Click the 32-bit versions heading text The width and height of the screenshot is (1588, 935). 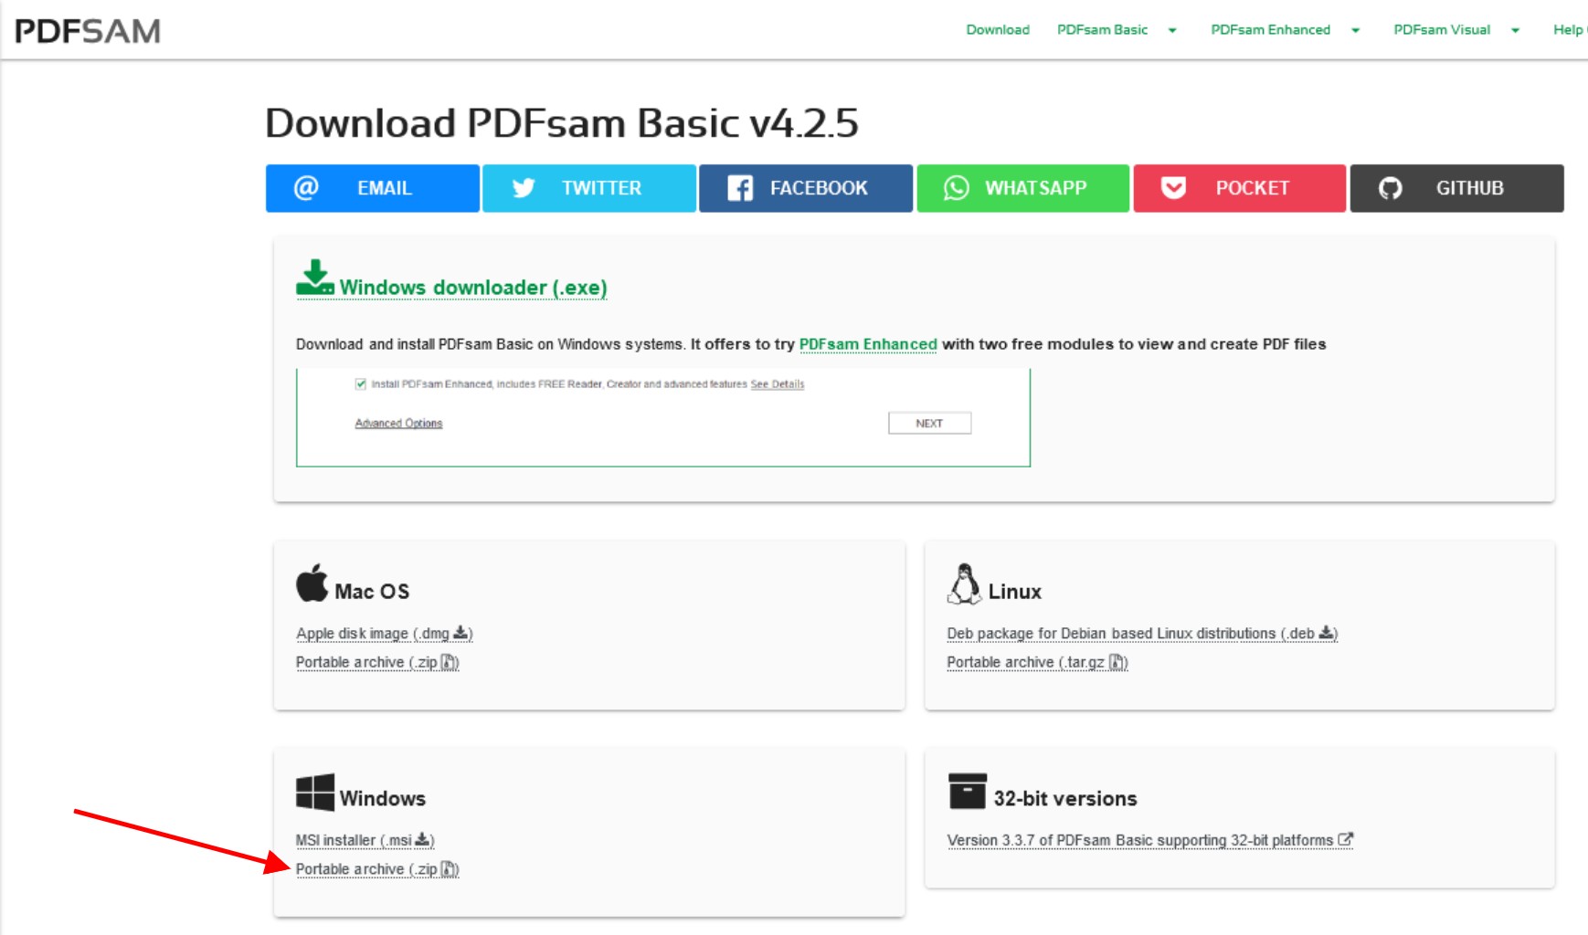tap(1065, 799)
